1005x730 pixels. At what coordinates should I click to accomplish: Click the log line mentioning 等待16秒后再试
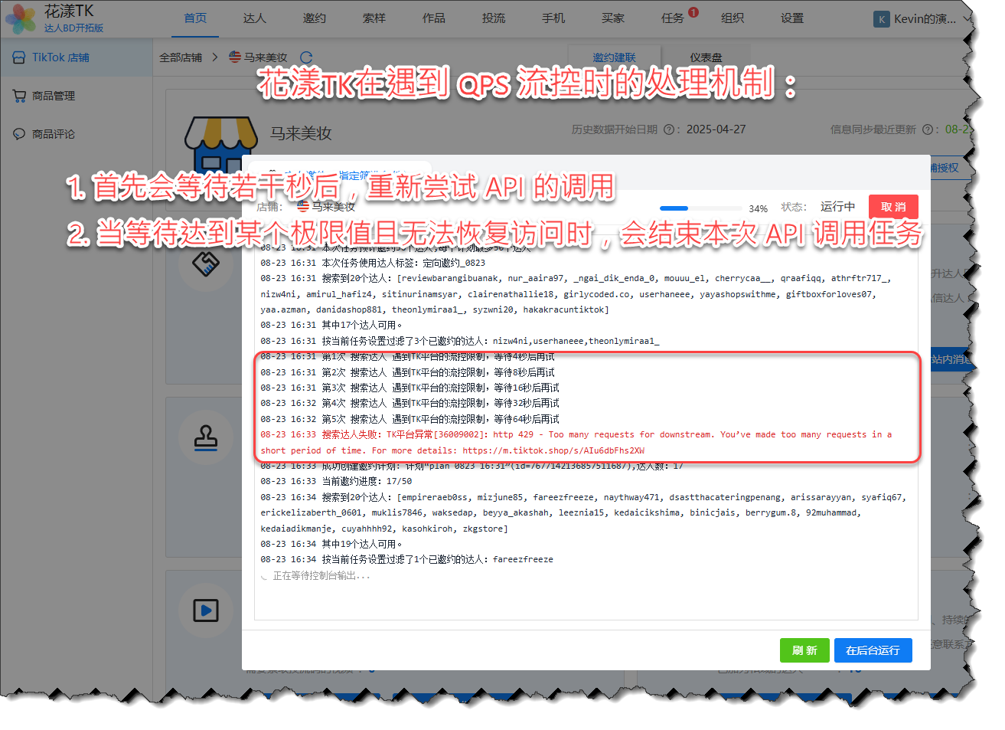pos(410,388)
